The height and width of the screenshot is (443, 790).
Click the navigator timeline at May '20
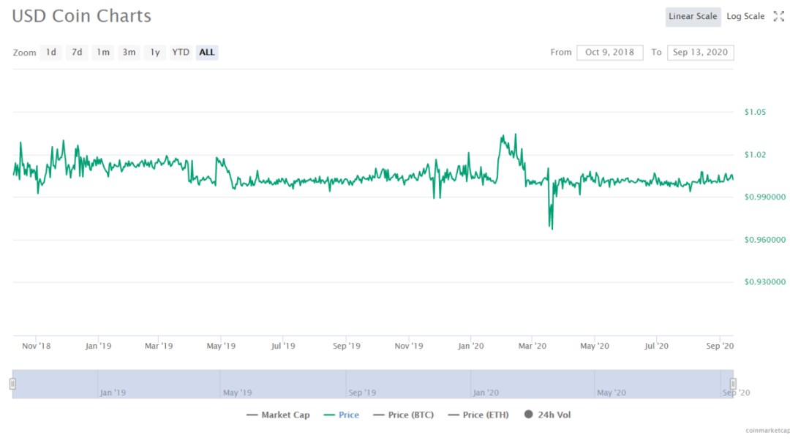click(611, 393)
